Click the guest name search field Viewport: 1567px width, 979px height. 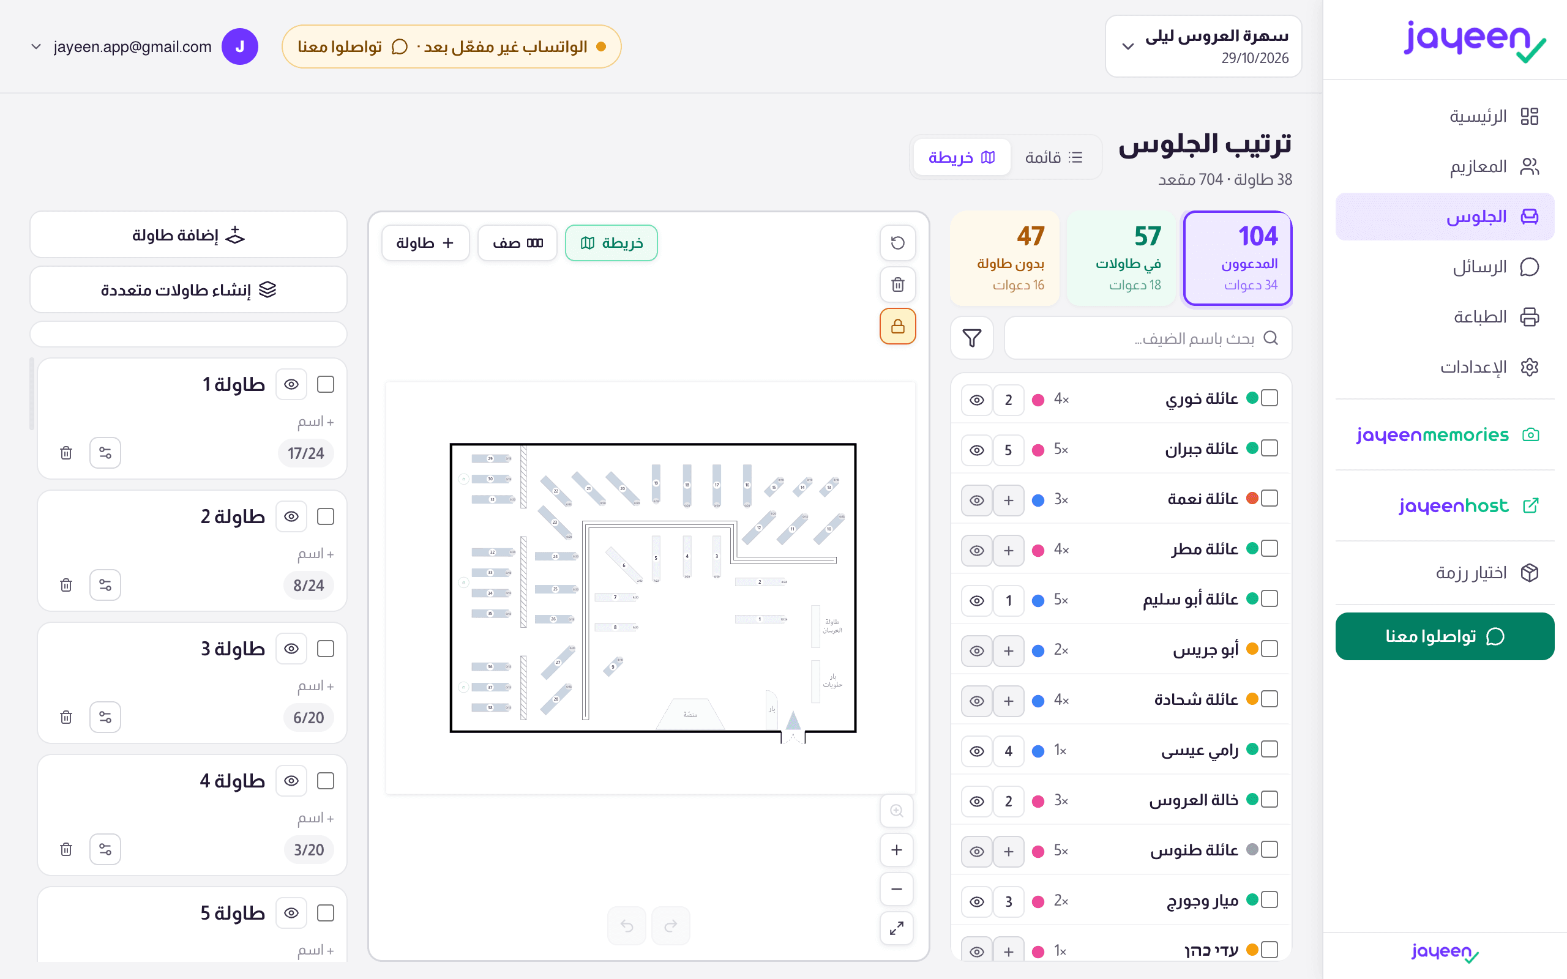tap(1148, 338)
